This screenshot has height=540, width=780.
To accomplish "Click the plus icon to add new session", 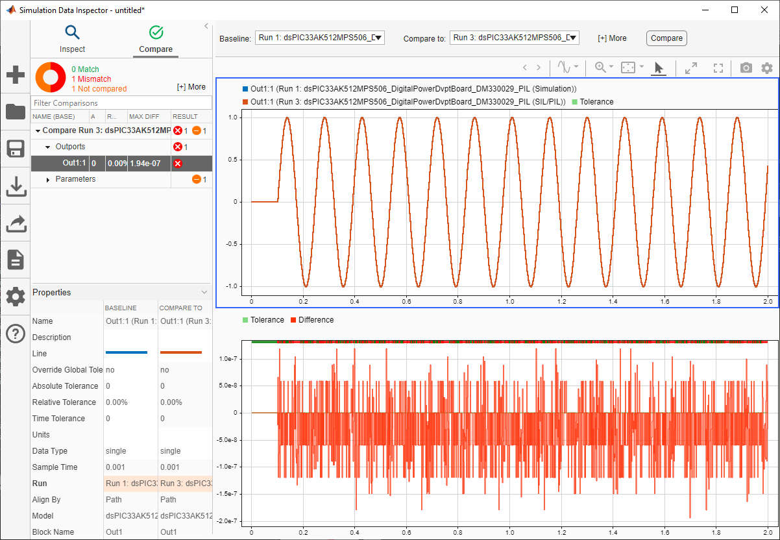I will [16, 75].
